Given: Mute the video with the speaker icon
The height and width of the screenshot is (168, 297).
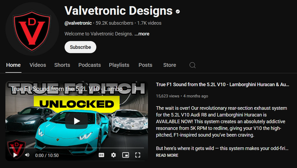Looking at the screenshot, I should click(x=27, y=155).
